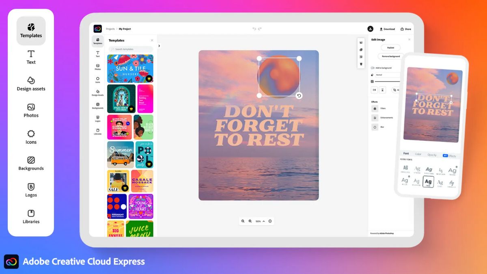Open the zoom level dropdown next to 150%

(x=264, y=221)
